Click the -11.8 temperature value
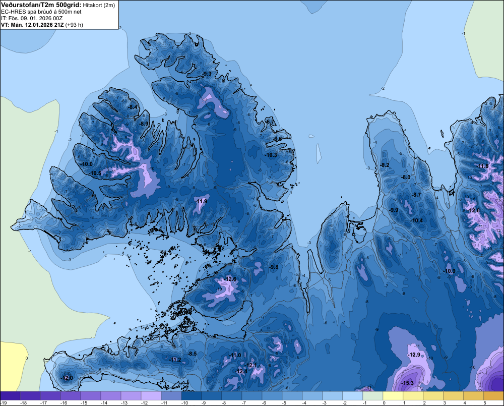Viewport: 504px width, 406px height. coord(482,166)
